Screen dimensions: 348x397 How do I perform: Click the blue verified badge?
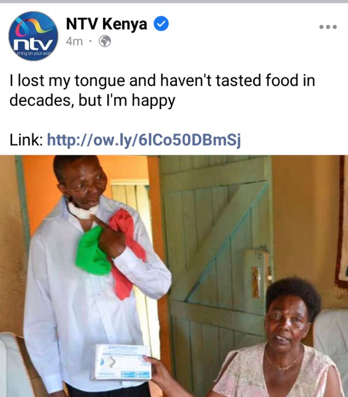(x=161, y=23)
